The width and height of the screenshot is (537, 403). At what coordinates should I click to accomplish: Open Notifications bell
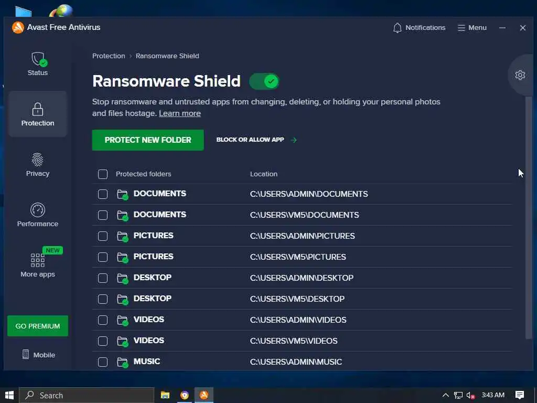[x=419, y=28]
